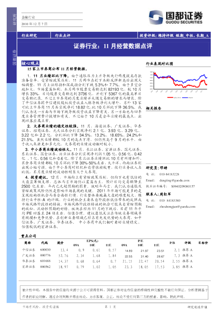Click the '代码' column header

pyautogui.click(x=44, y=243)
